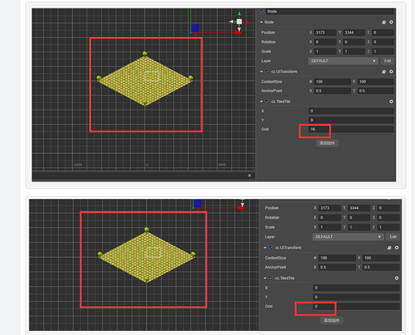Click Position Y field 3344 in upper screenshot
The height and width of the screenshot is (335, 415).
tap(354, 33)
